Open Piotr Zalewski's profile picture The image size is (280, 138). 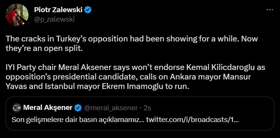point(17,15)
